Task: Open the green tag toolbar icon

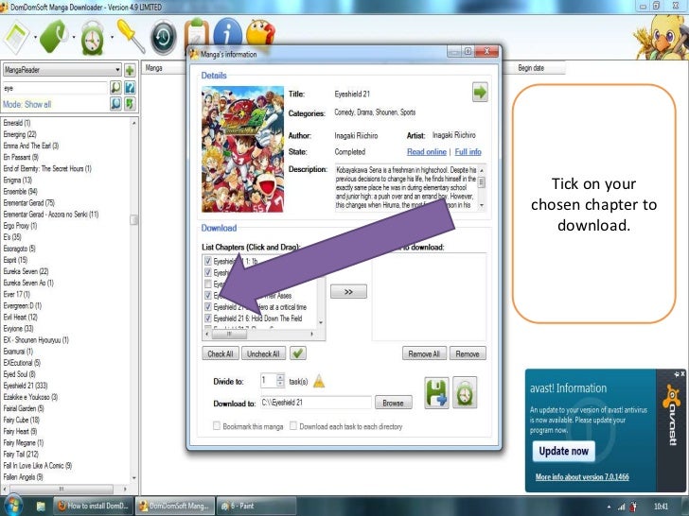Action: tap(54, 37)
